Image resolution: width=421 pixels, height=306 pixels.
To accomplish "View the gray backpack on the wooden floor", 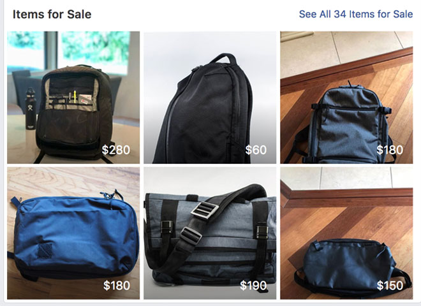I will pyautogui.click(x=346, y=98).
